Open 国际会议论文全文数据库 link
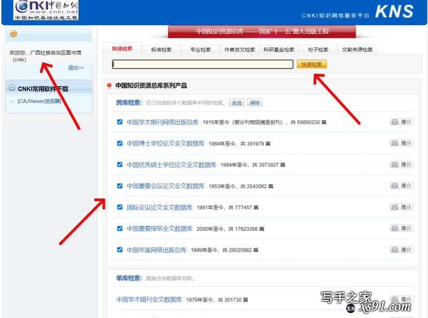The height and width of the screenshot is (318, 428). click(x=159, y=207)
